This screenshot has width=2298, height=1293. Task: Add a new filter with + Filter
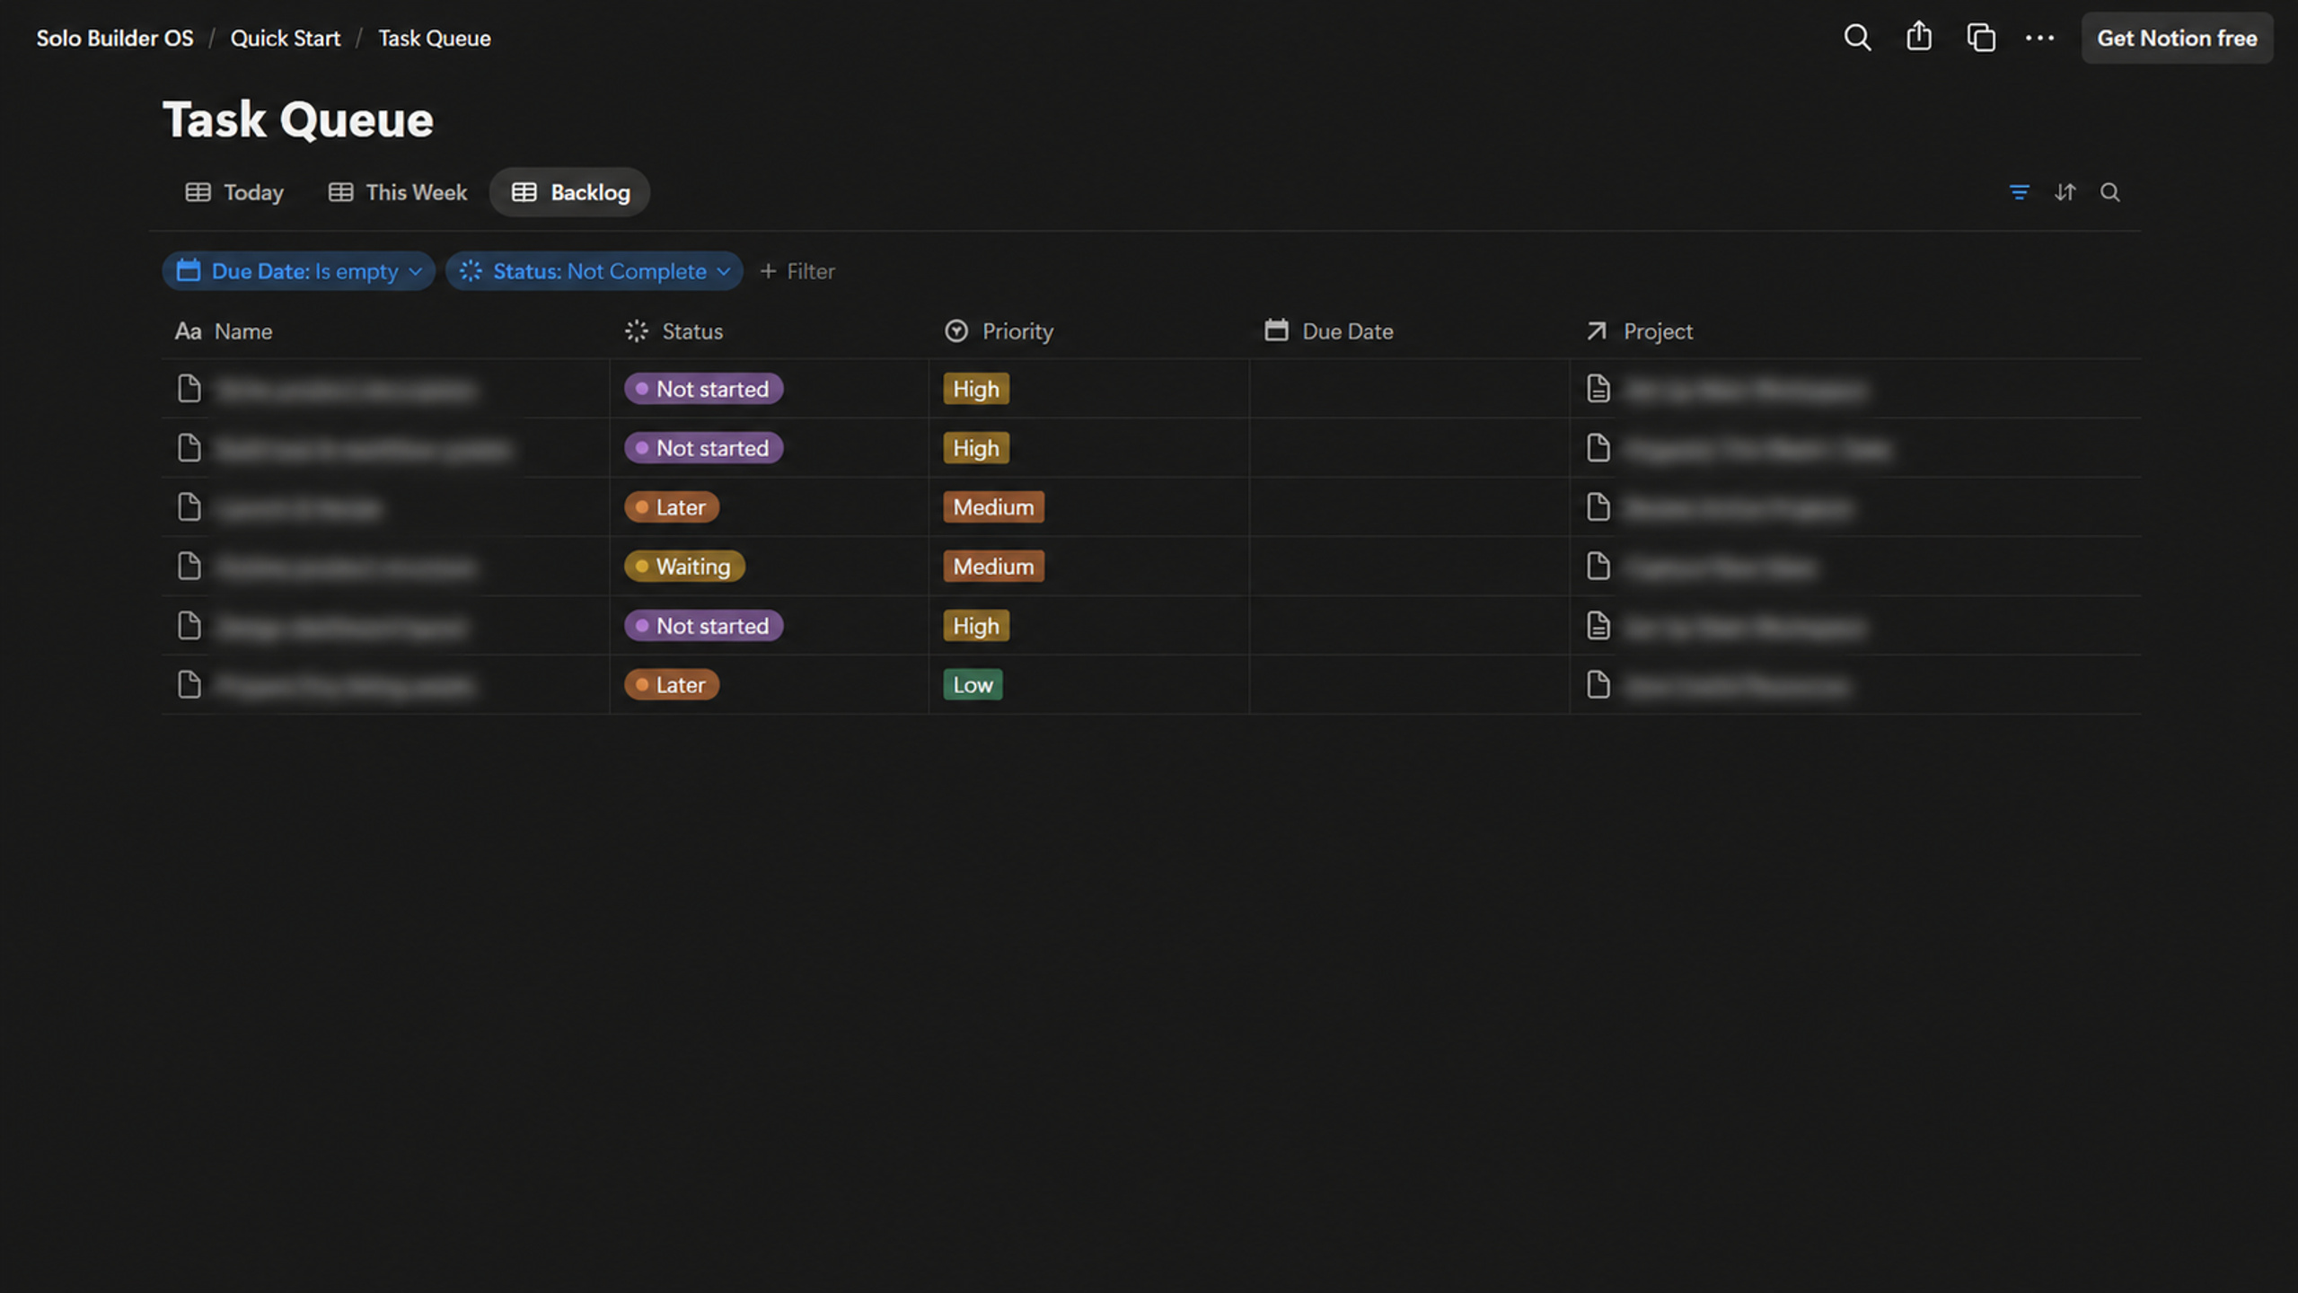[x=797, y=271]
